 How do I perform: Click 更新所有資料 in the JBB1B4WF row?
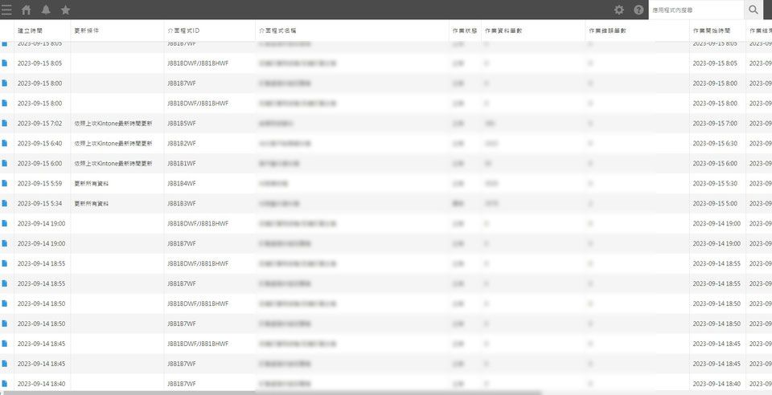[92, 183]
